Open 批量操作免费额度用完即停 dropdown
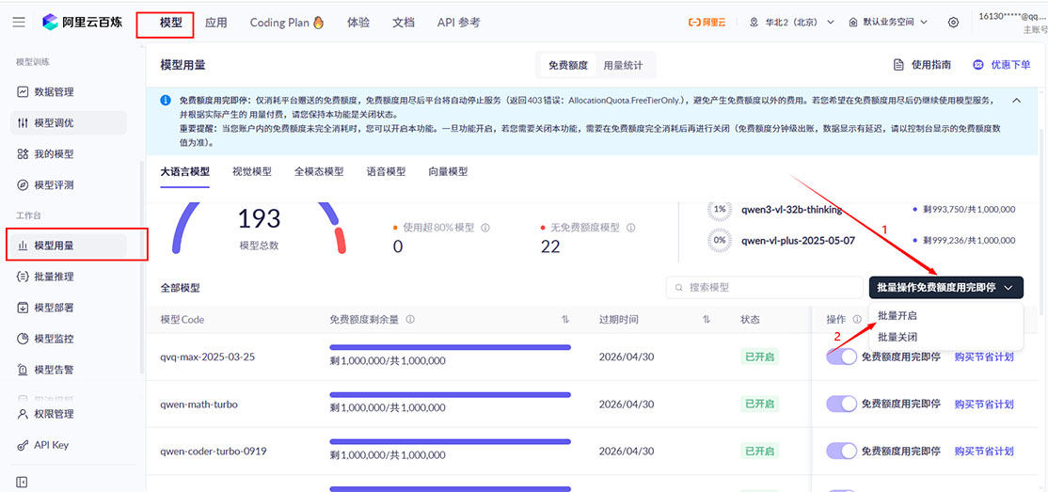This screenshot has height=492, width=1048. click(x=945, y=288)
